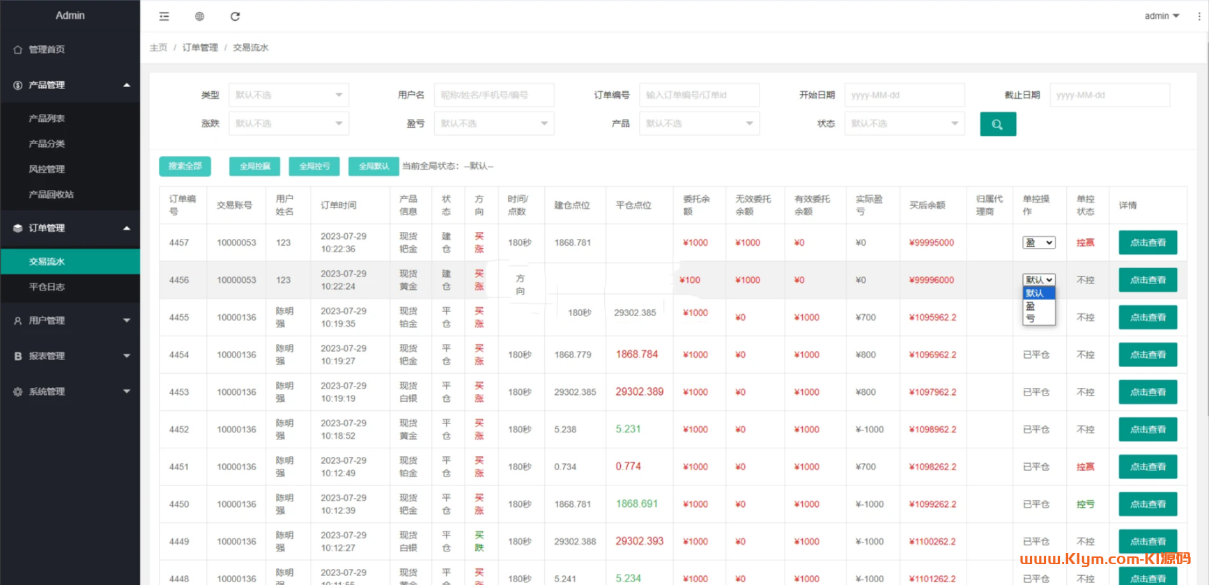Click the user icon beside 用户管理

coord(18,320)
